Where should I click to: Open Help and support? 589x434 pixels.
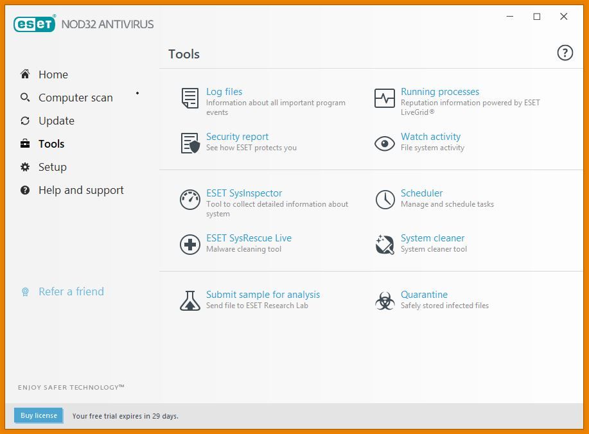81,189
